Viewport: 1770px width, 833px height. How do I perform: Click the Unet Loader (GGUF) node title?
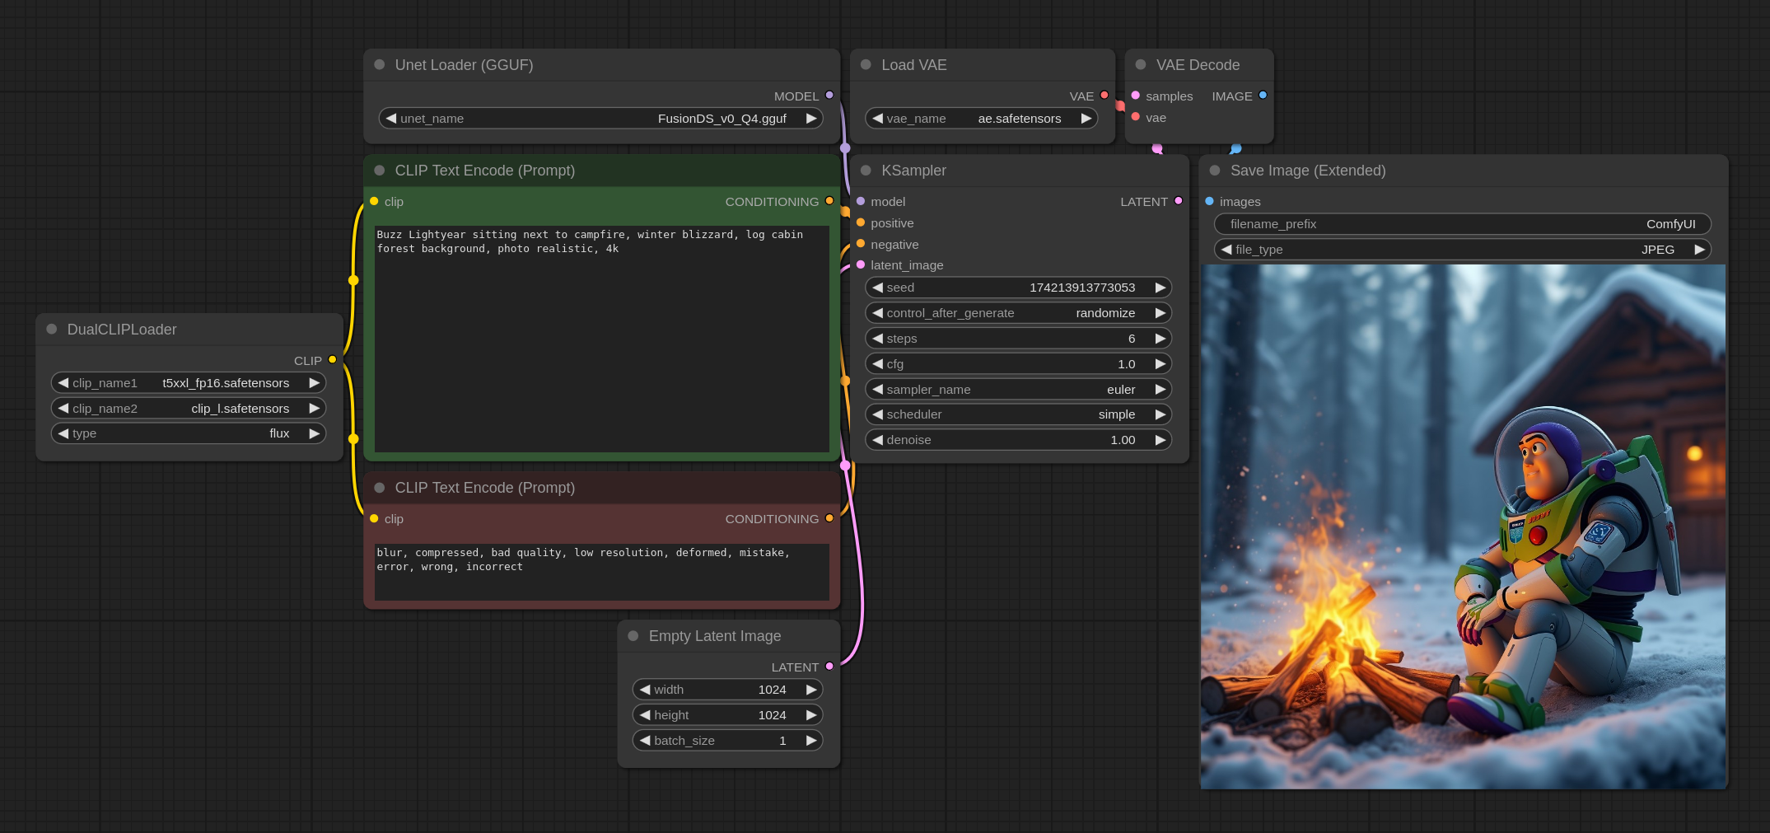(464, 65)
